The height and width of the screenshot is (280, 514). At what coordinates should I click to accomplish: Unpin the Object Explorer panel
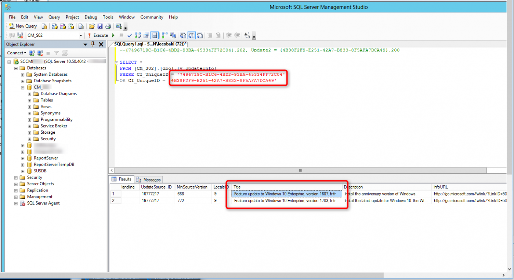click(x=93, y=44)
